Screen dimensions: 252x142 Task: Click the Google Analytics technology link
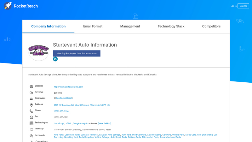pos(81,123)
